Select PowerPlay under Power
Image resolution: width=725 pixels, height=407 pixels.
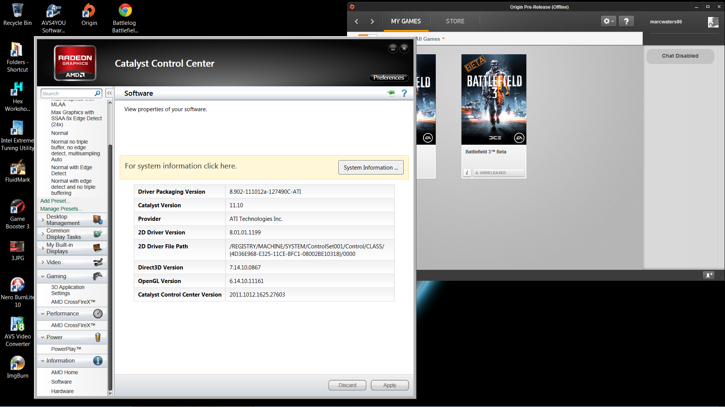click(66, 349)
